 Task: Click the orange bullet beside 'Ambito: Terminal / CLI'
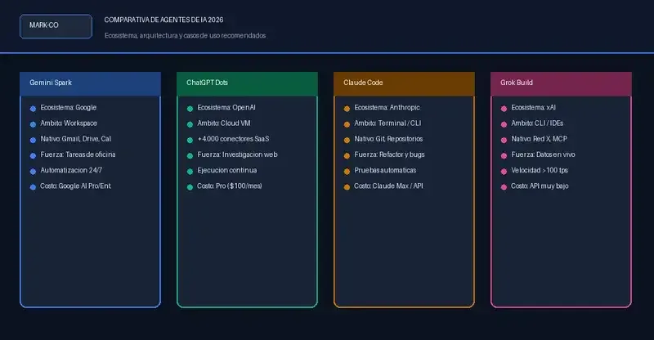pyautogui.click(x=347, y=124)
